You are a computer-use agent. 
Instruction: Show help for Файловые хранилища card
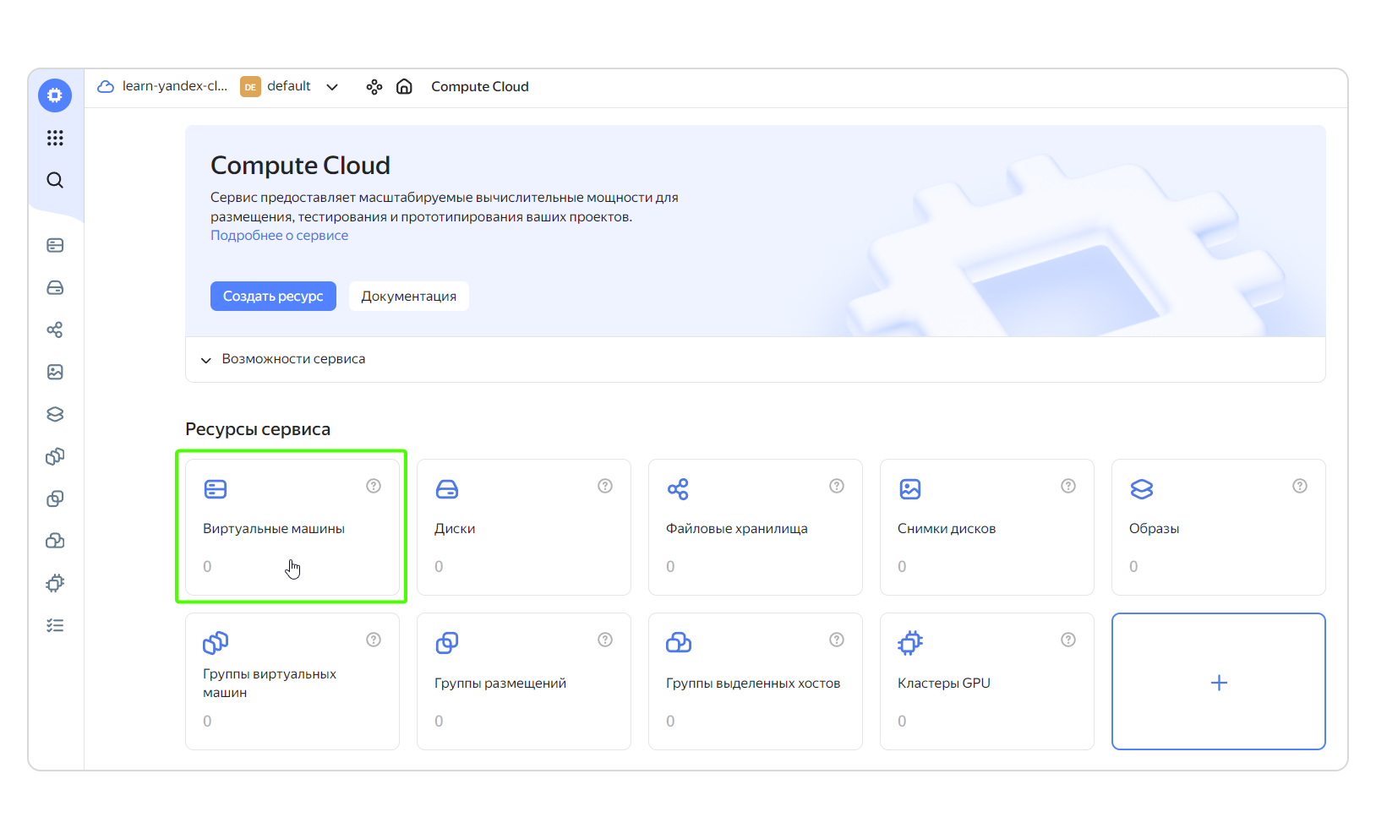pos(837,486)
